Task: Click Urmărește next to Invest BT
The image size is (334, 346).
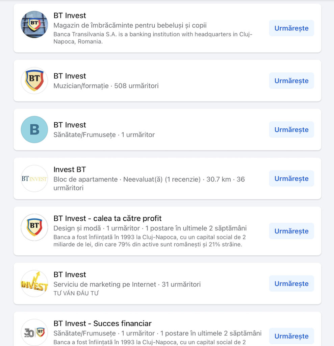Action: coord(291,178)
